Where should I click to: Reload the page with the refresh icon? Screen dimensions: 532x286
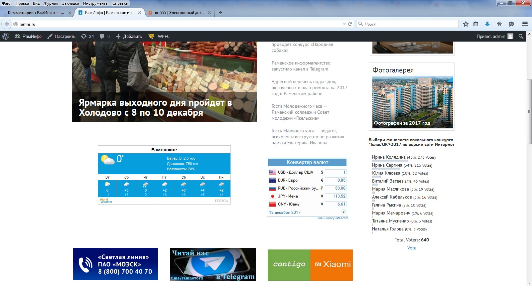pos(350,24)
